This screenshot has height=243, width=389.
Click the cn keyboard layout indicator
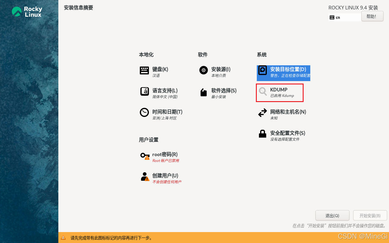point(345,18)
